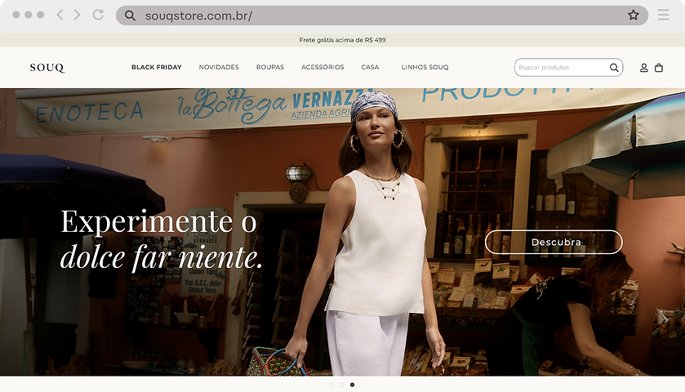Open the BLACK FRIDAY menu
Viewport: 685px width, 392px height.
(157, 67)
